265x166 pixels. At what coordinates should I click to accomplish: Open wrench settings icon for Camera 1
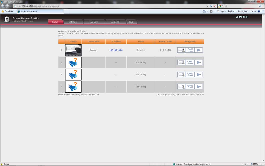click(190, 50)
